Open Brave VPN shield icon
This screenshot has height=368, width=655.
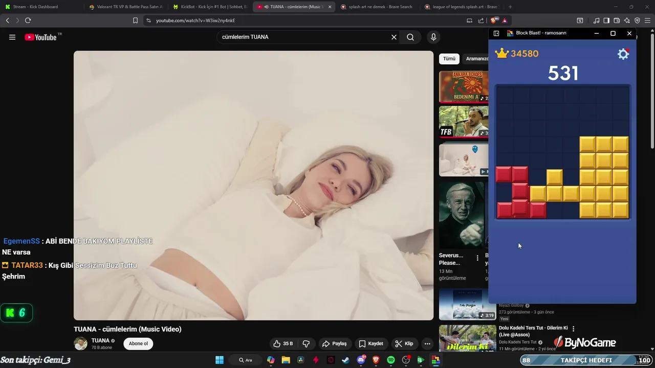pos(637,20)
